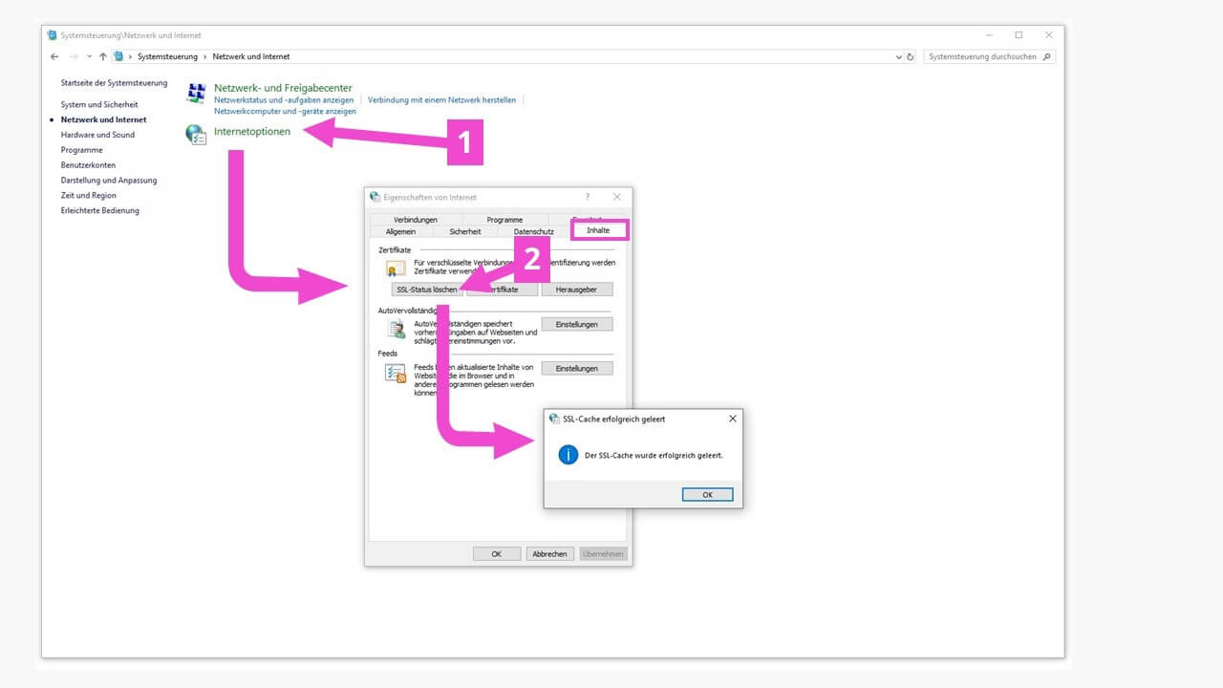Open Programme category in sidebar
Image resolution: width=1223 pixels, height=688 pixels.
81,150
